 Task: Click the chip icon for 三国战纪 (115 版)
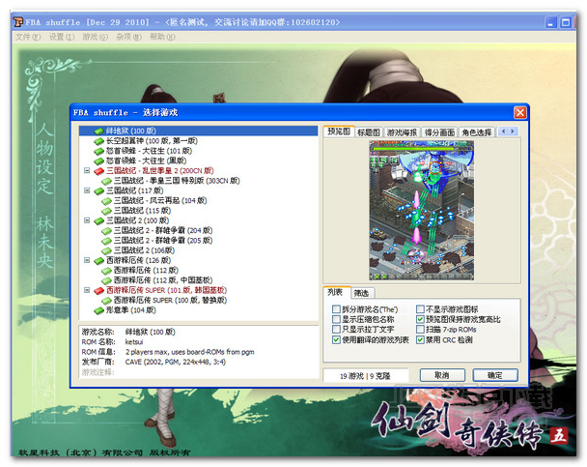[x=106, y=211]
